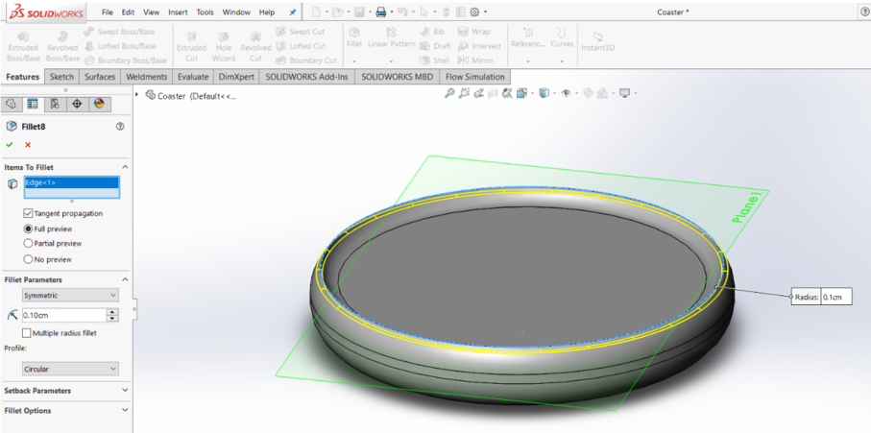Image resolution: width=871 pixels, height=433 pixels.
Task: Open the DisplayManager color ball tab
Action: [x=100, y=104]
